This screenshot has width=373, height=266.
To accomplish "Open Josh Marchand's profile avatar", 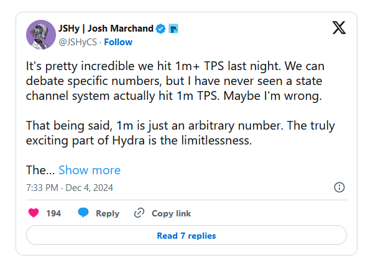I will point(41,35).
